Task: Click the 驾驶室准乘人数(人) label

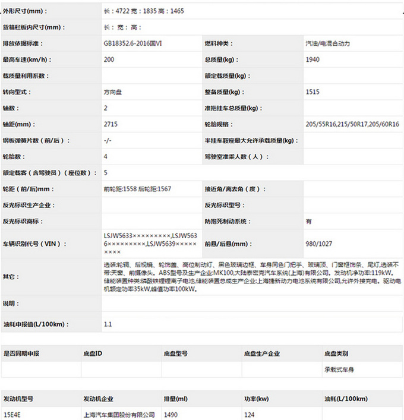Action: tap(236, 157)
